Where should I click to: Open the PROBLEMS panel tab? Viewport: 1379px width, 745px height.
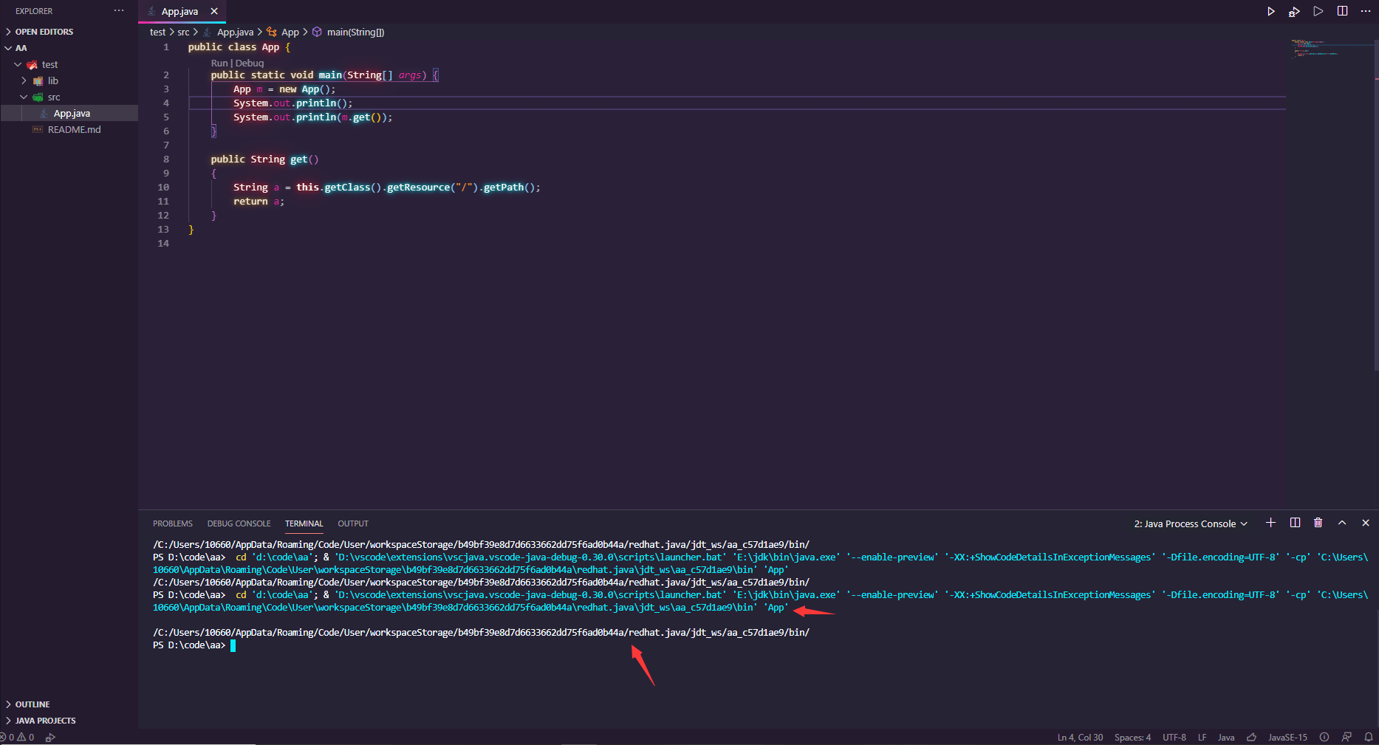pyautogui.click(x=172, y=523)
